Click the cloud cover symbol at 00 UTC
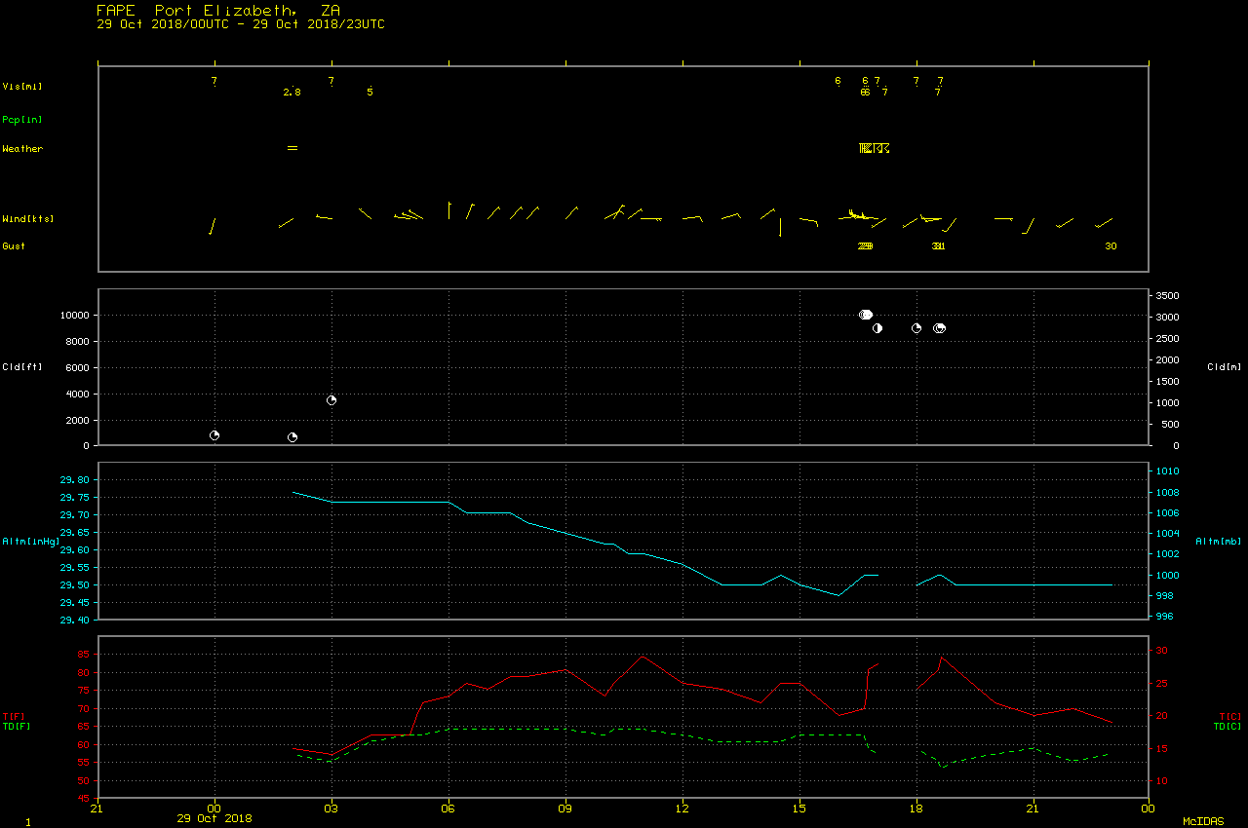Screen dimensions: 1248x828 pos(214,435)
